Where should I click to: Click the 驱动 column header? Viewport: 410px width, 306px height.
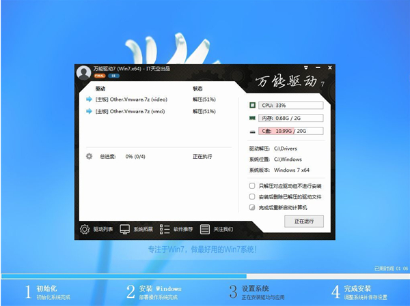pos(100,89)
